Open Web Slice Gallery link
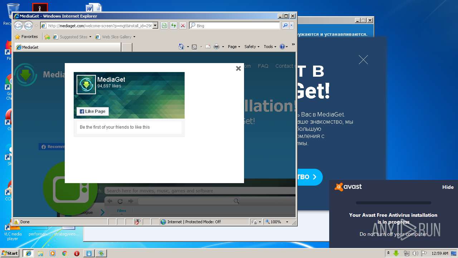The width and height of the screenshot is (458, 258). click(113, 37)
